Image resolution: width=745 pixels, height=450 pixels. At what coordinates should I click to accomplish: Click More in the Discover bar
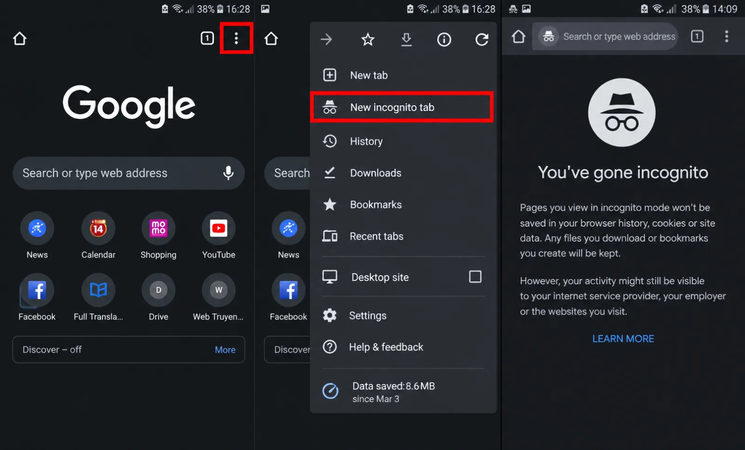coord(225,350)
